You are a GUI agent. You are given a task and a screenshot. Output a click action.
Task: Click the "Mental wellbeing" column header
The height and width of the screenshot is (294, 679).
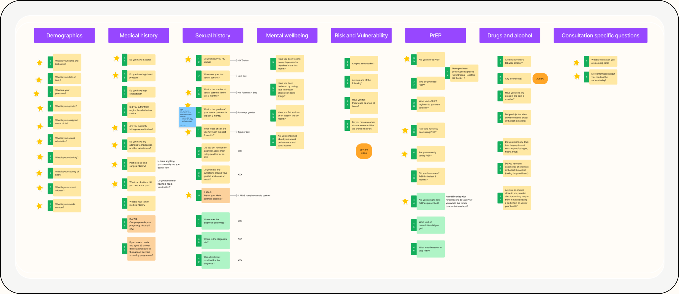287,35
